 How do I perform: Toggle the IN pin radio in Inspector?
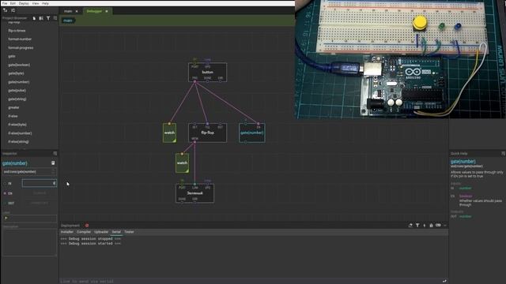[5, 184]
